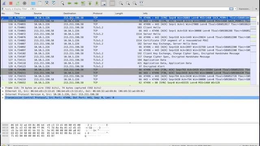Zoom in the main window text
The image size is (260, 146).
(121, 3)
